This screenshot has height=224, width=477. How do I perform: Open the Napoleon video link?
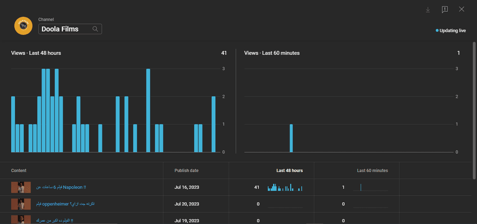point(61,187)
